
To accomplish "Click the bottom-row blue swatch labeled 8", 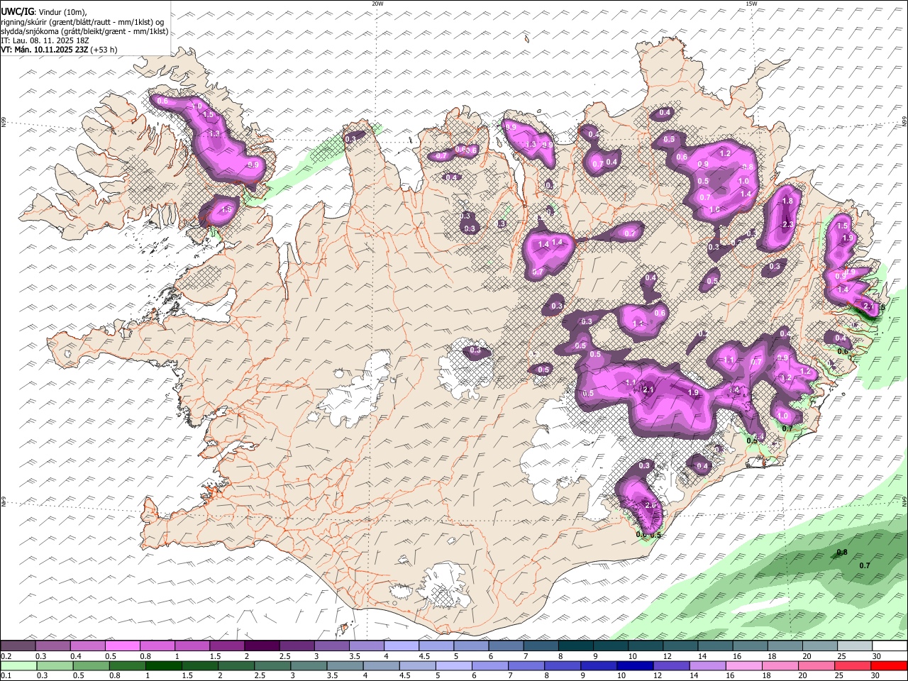I will point(563,665).
